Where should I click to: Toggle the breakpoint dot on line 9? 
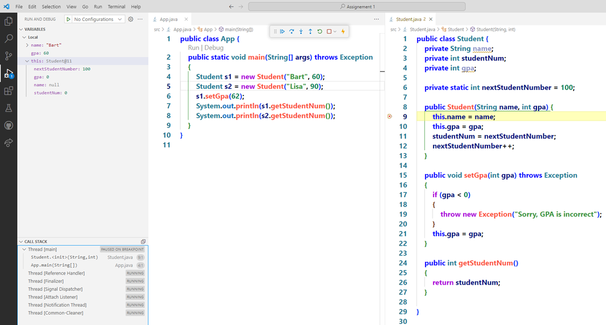tap(389, 116)
